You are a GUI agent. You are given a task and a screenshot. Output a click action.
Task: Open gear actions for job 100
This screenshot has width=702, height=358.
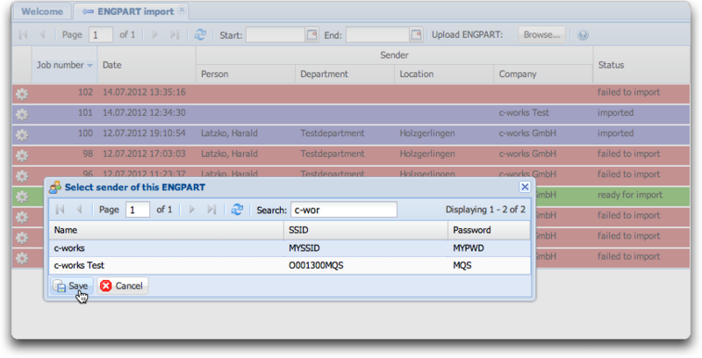[22, 134]
